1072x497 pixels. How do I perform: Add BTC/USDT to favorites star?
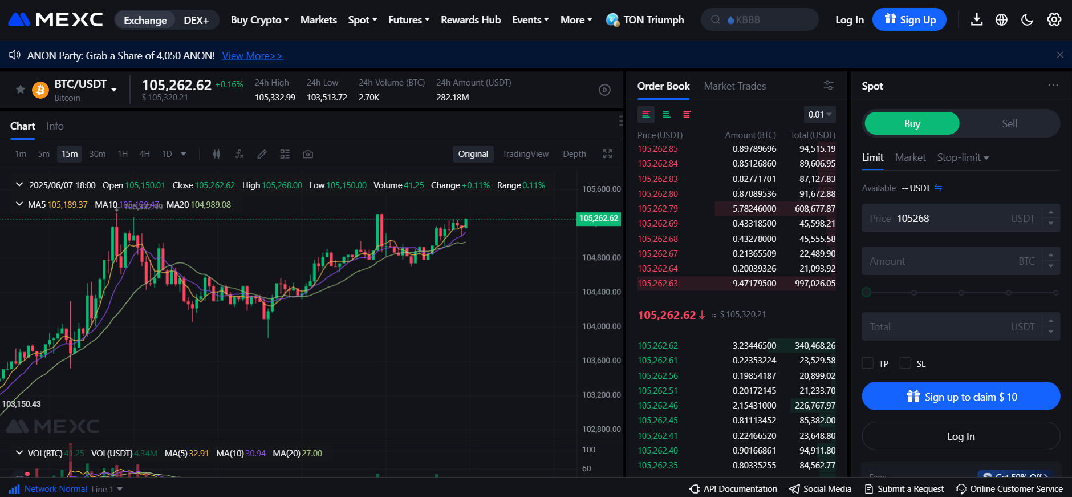click(x=21, y=90)
